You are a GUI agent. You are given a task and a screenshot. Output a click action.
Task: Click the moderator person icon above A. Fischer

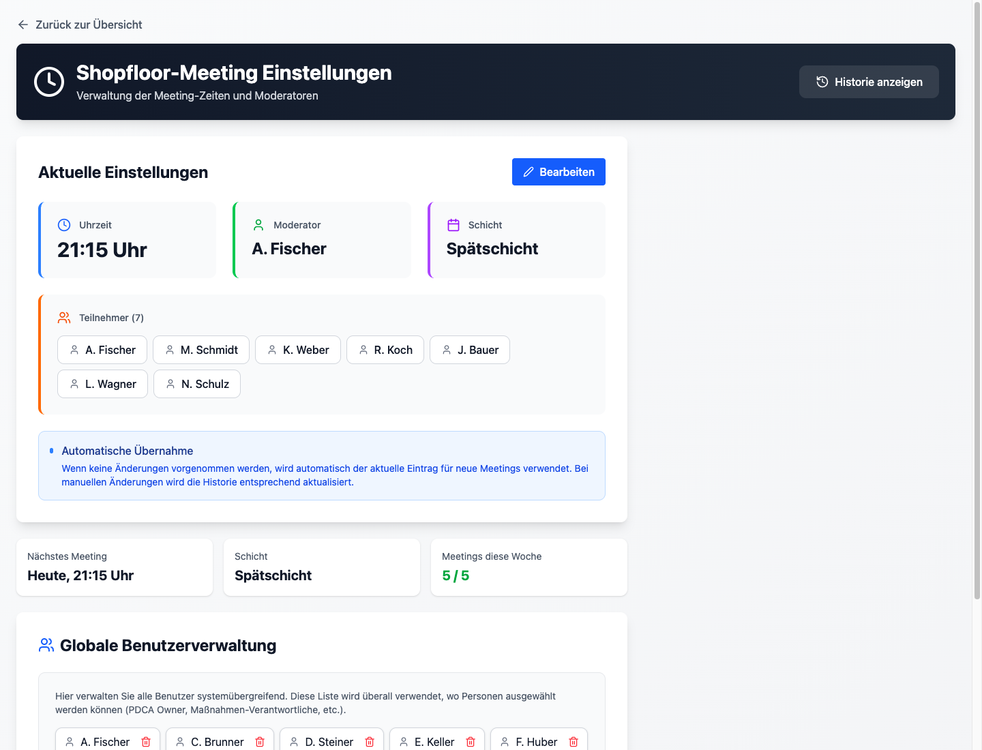tap(258, 224)
